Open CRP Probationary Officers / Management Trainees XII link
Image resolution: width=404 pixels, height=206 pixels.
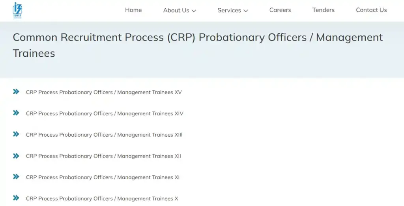click(x=103, y=156)
